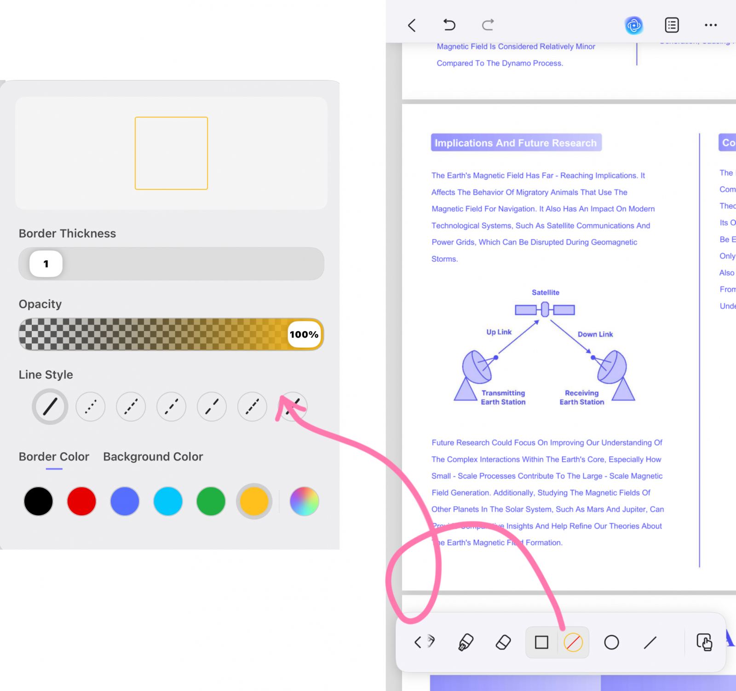Open the blue AI assistant icon

click(x=634, y=25)
